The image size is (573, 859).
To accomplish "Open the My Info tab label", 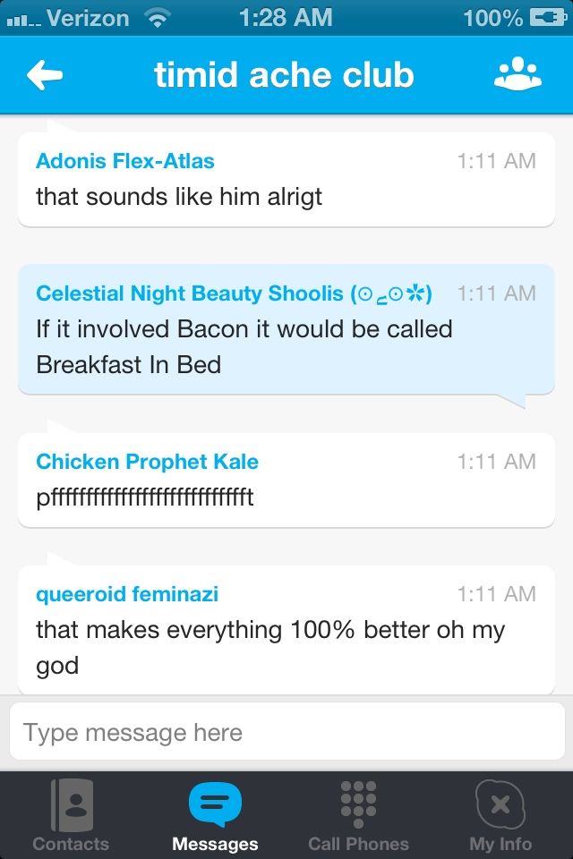I will click(500, 844).
